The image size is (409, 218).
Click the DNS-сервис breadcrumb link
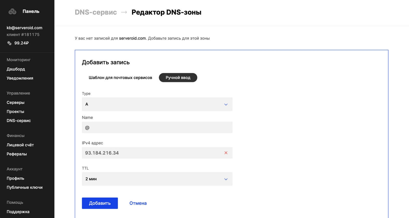click(x=96, y=12)
